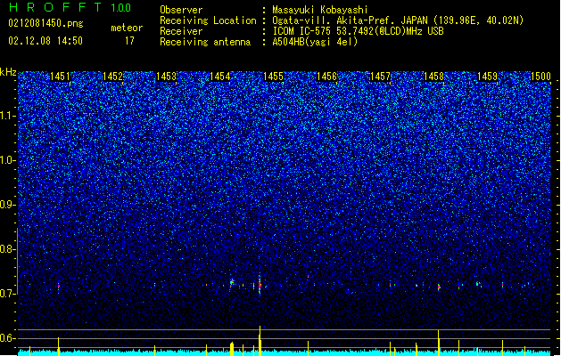Select observer name Masayuki Kobayashi

coord(320,10)
